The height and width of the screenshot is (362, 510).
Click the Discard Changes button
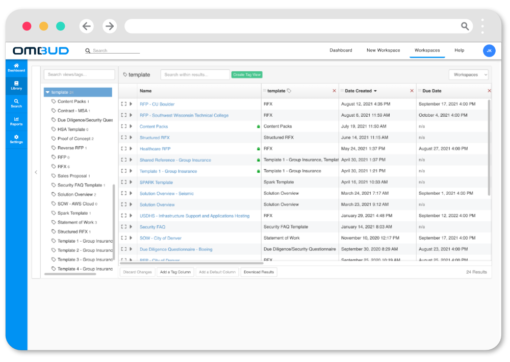[137, 272]
